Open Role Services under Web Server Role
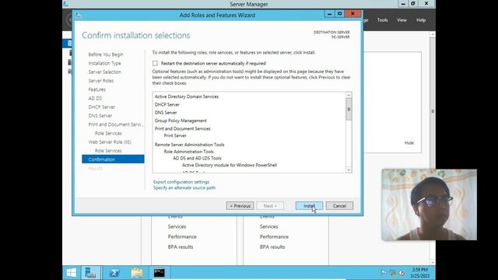The width and height of the screenshot is (498, 280). coord(108,150)
